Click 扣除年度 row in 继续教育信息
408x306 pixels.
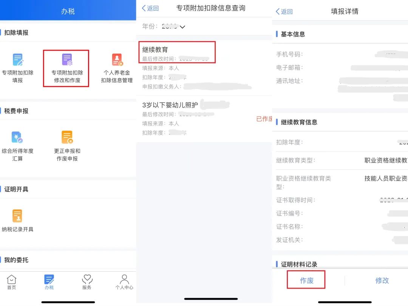click(x=342, y=142)
